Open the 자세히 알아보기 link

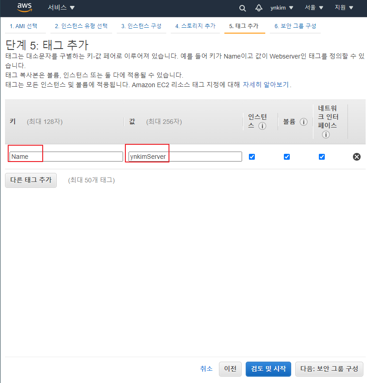(x=266, y=84)
